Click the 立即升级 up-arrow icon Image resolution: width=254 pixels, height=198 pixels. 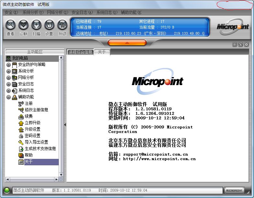[x=21, y=123]
